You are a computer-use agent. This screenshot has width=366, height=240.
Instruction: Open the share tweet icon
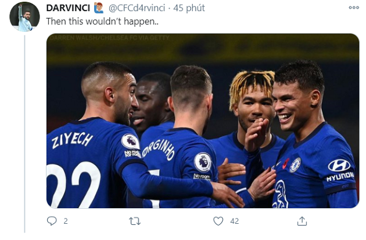[302, 221]
